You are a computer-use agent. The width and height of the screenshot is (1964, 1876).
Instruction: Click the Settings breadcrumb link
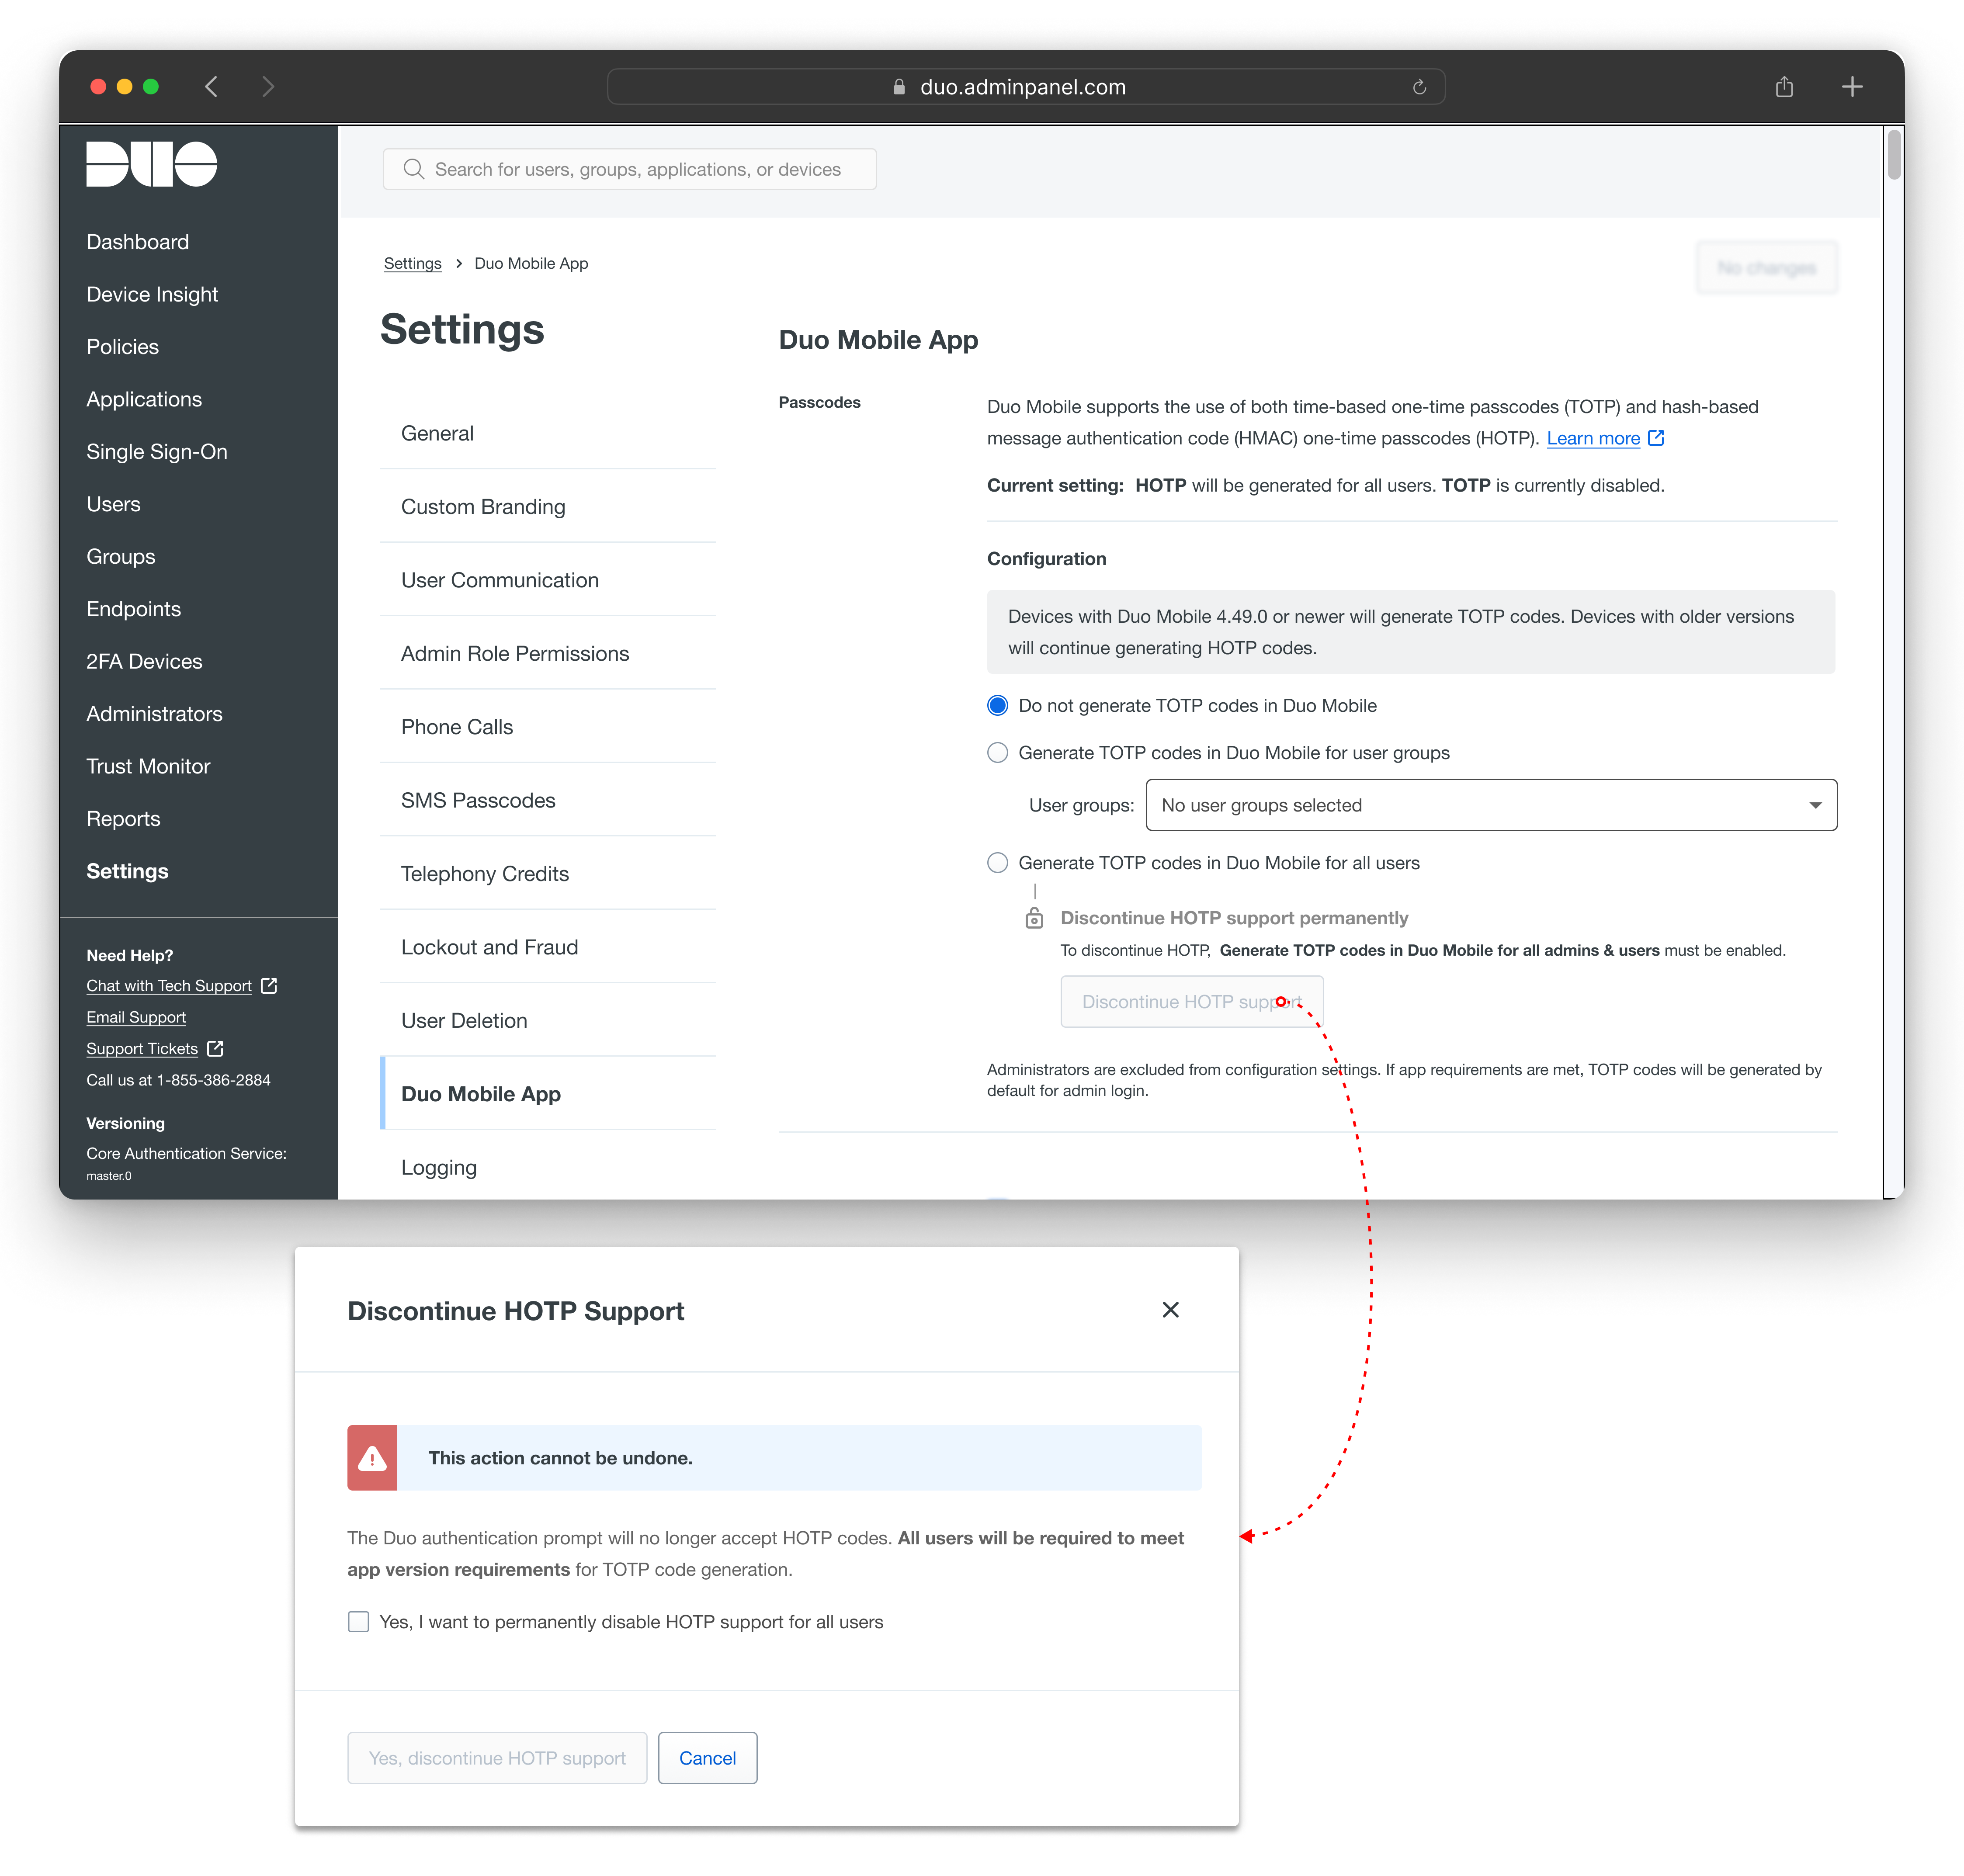tap(412, 263)
